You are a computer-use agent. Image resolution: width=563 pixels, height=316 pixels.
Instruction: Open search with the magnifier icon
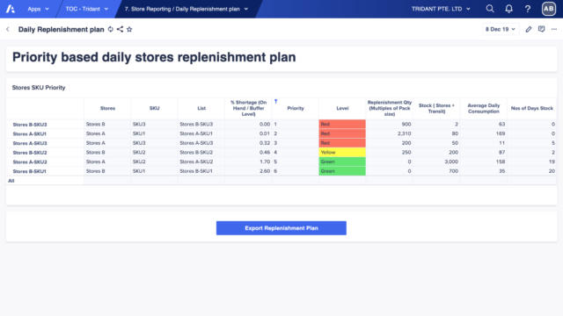pos(490,9)
